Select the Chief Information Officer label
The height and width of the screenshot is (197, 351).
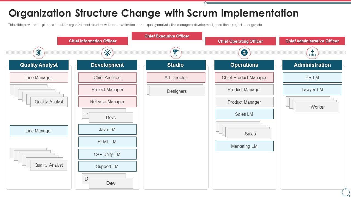[x=92, y=41]
